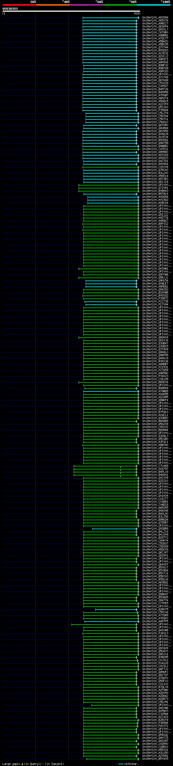Select hit label UniRef100_A0DGR6

155,197
